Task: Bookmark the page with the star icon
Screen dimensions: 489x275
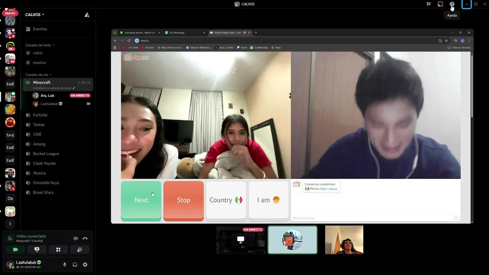Action: click(x=446, y=40)
